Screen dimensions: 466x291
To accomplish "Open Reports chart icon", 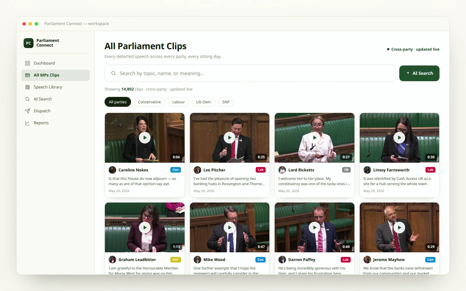I will 28,123.
